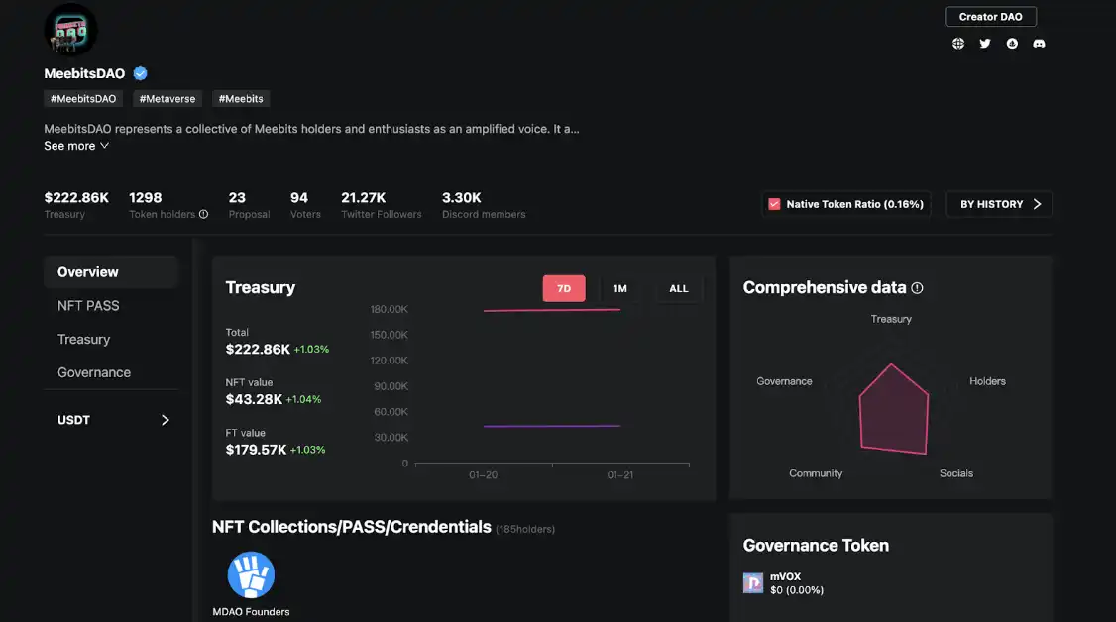The width and height of the screenshot is (1116, 622).
Task: Switch treasury chart to 1M
Action: [x=620, y=288]
